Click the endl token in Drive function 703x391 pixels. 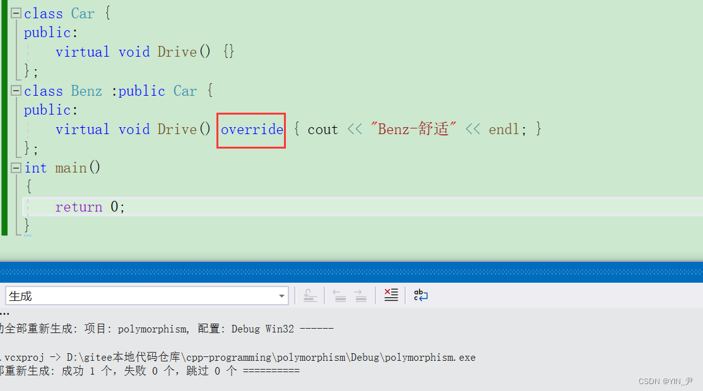tap(503, 130)
